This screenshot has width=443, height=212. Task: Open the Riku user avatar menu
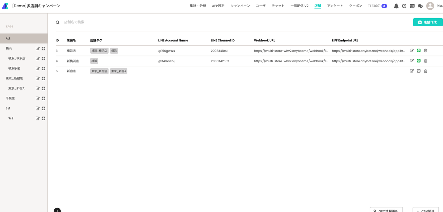430,6
